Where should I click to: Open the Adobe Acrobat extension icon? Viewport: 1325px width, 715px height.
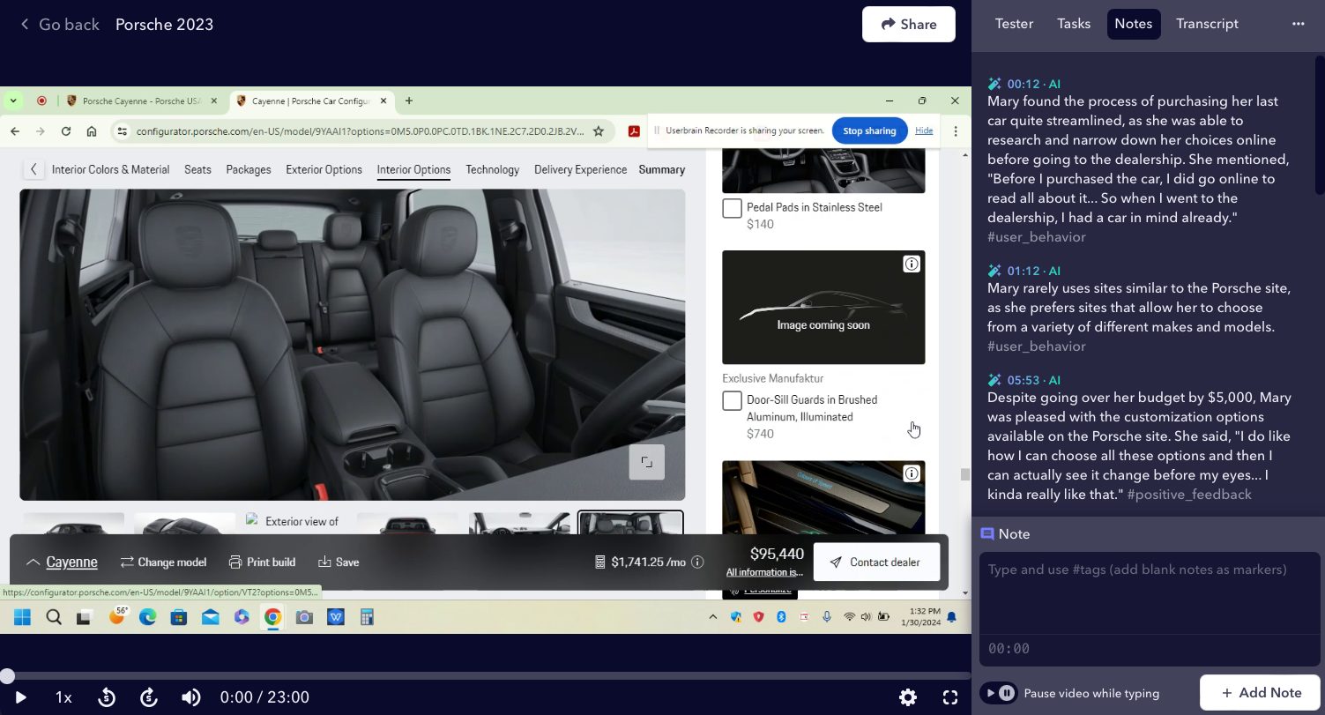click(x=634, y=131)
